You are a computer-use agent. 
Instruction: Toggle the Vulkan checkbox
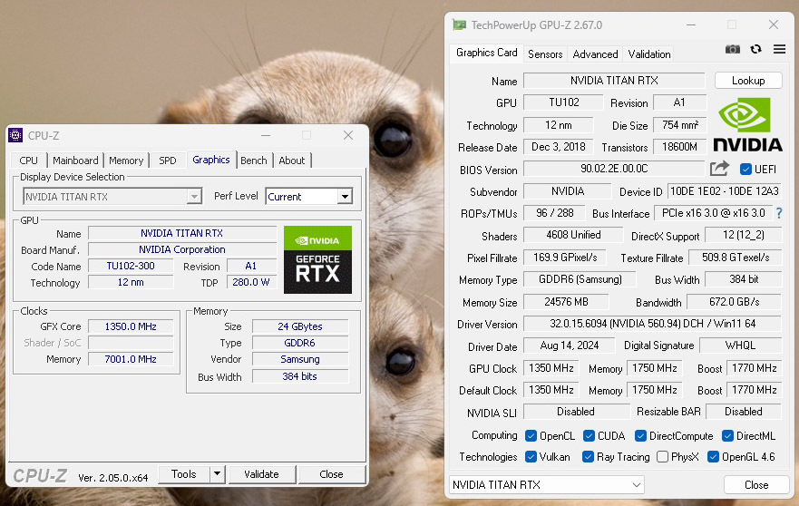click(x=531, y=456)
